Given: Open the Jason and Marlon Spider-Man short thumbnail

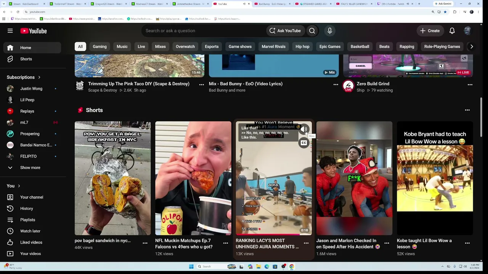Looking at the screenshot, I should [354, 178].
